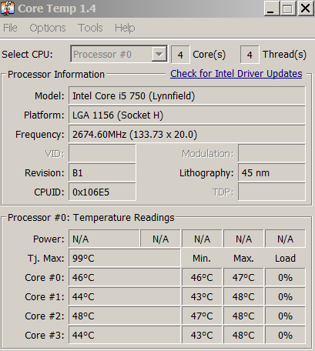Image resolution: width=315 pixels, height=351 pixels.
Task: Click Core #1 maximum temperature value
Action: (x=243, y=296)
